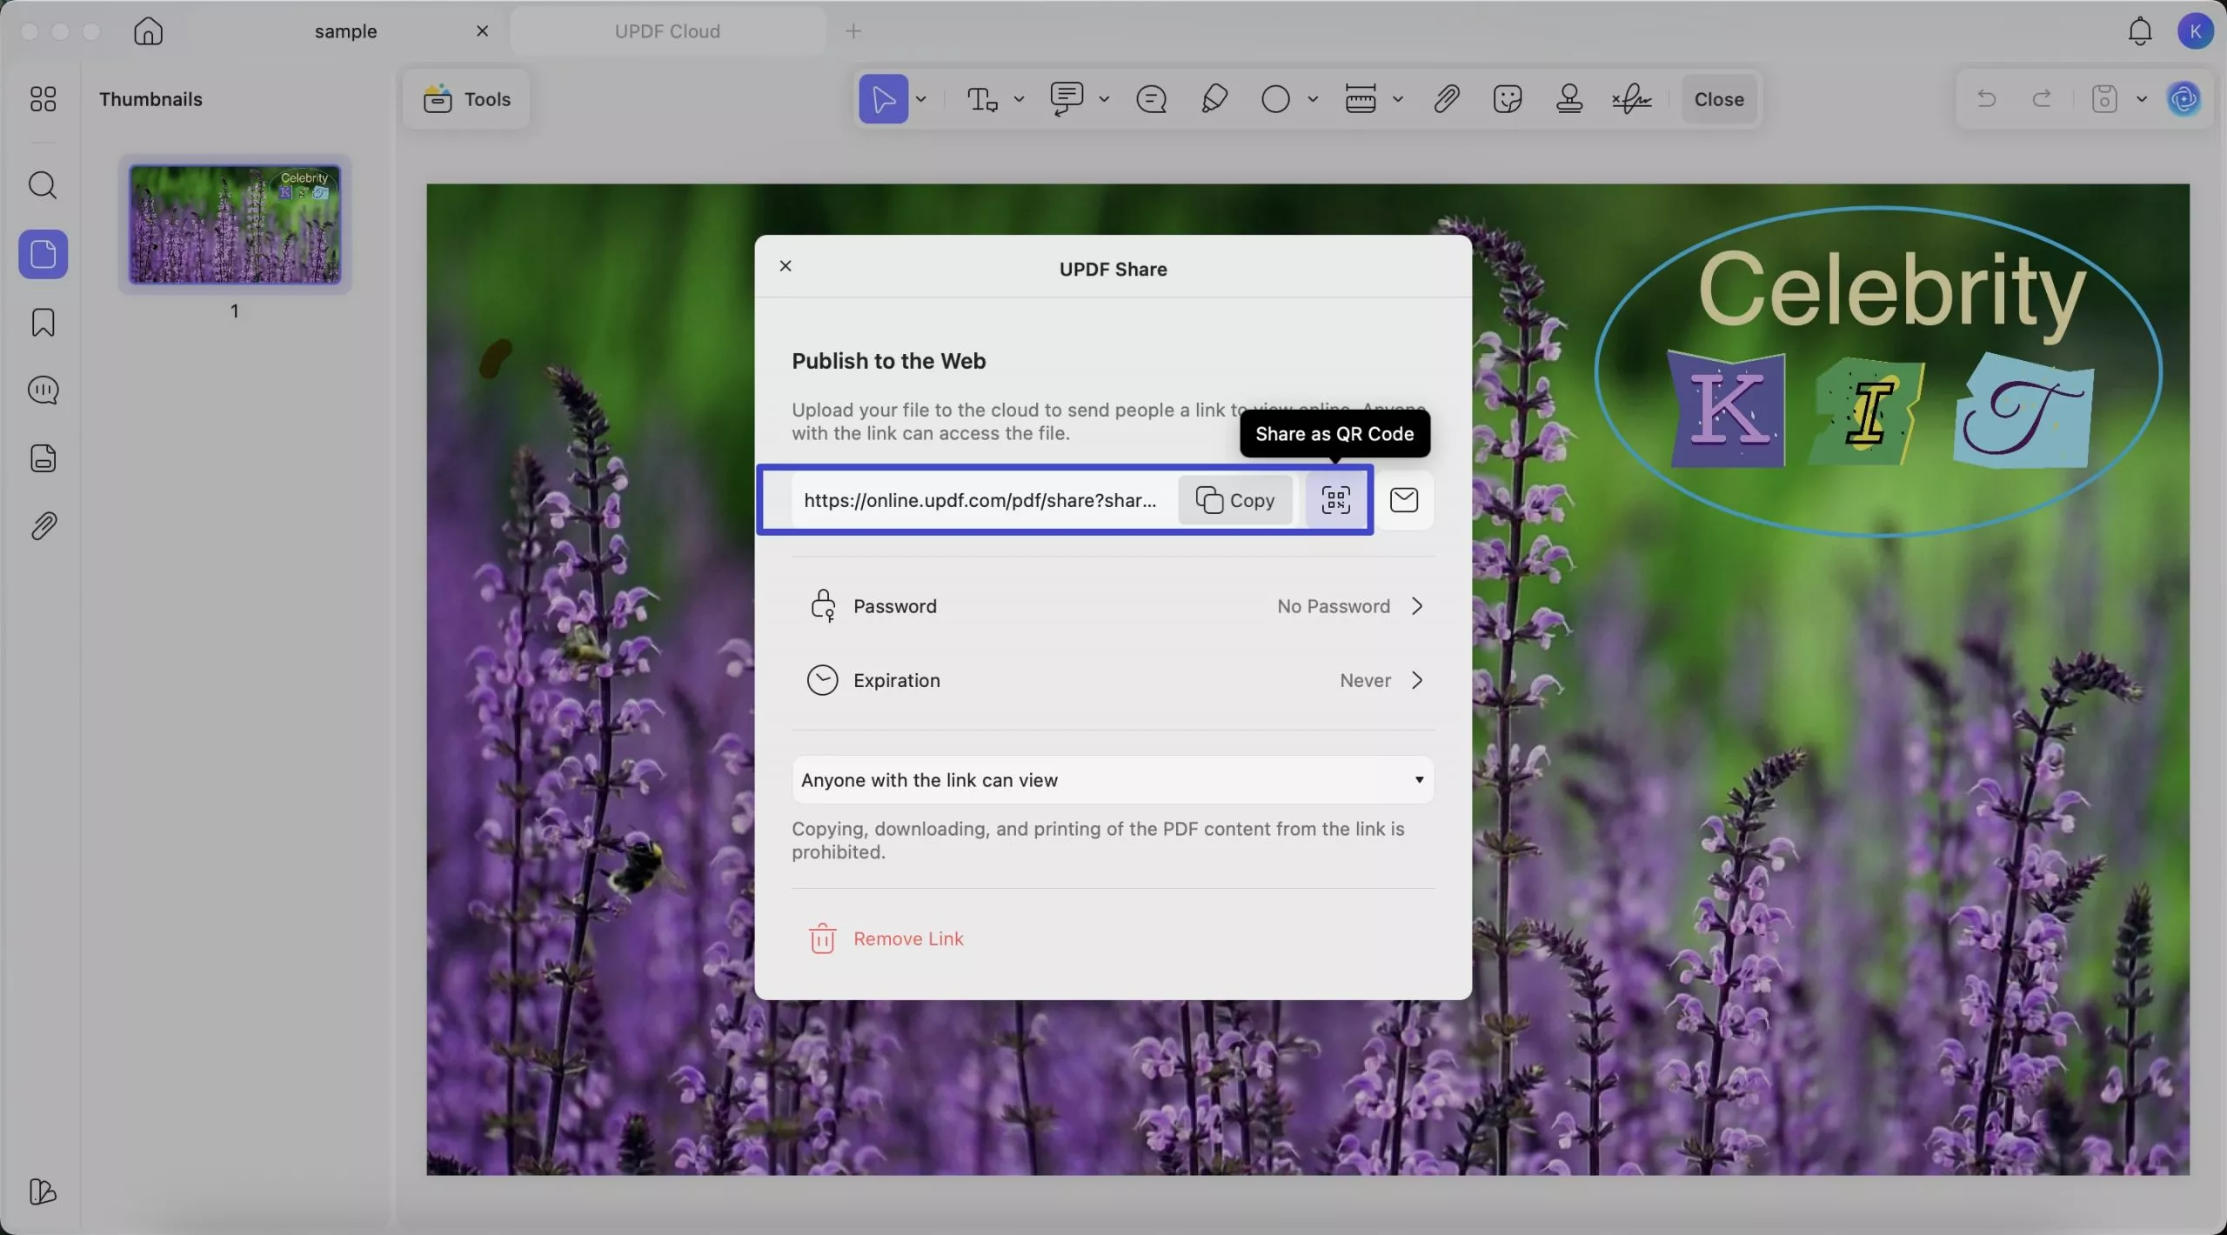The width and height of the screenshot is (2227, 1235).
Task: Click the email share envelope icon
Action: pyautogui.click(x=1403, y=500)
